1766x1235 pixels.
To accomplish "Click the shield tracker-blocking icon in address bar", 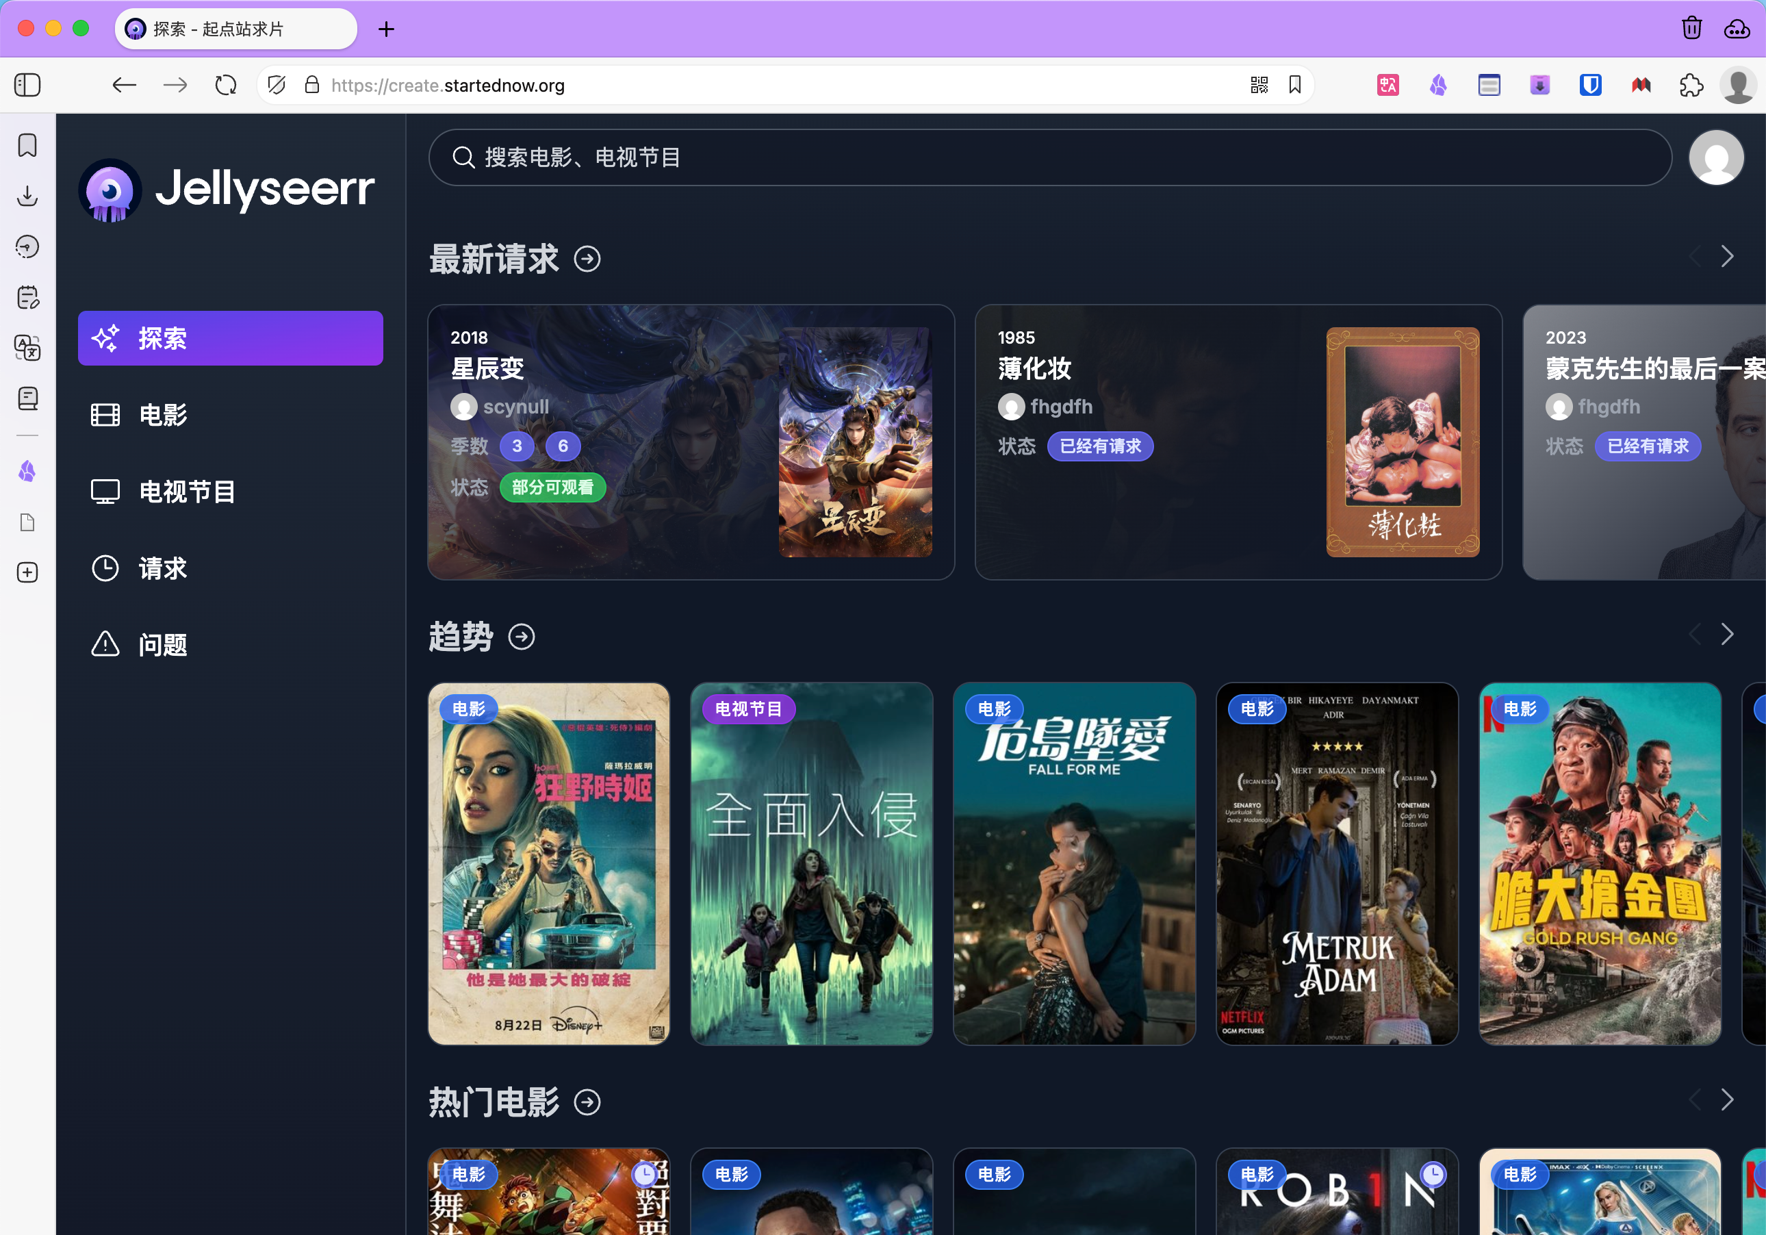I will pyautogui.click(x=277, y=86).
